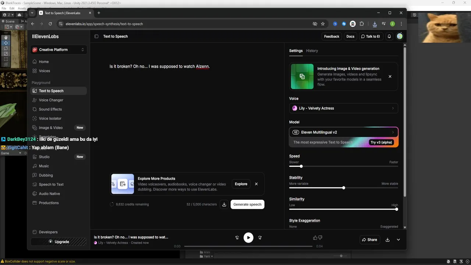This screenshot has height=265, width=471.
Task: Toggle sidebar panel icon beside Text to Speech title
Action: pos(96,36)
